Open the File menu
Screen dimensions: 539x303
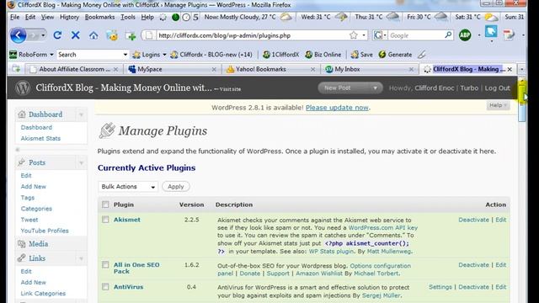coord(15,17)
